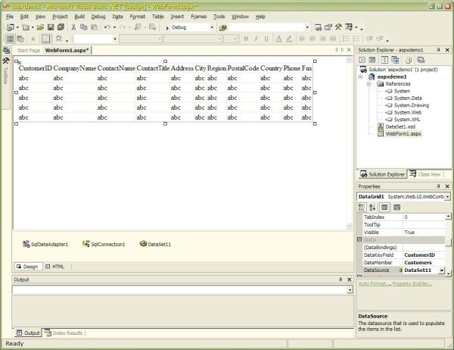The height and width of the screenshot is (350, 454).
Task: Click the Save icon in toolbar
Action: tap(51, 27)
